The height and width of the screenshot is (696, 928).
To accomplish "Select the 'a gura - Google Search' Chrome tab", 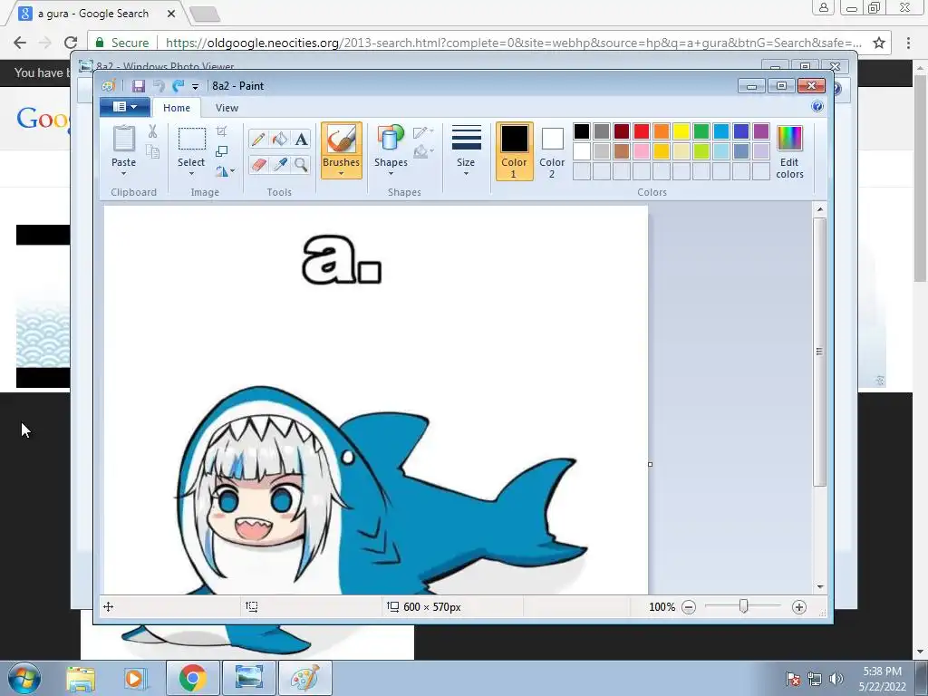I will [94, 13].
